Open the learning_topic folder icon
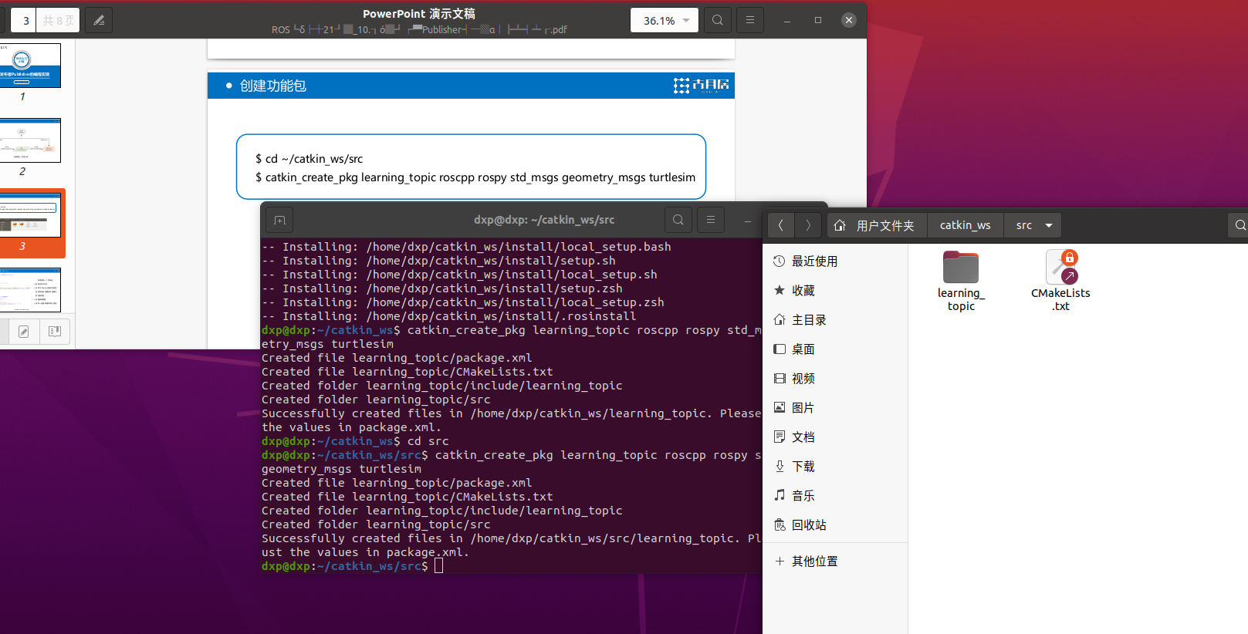The height and width of the screenshot is (634, 1248). (x=961, y=268)
